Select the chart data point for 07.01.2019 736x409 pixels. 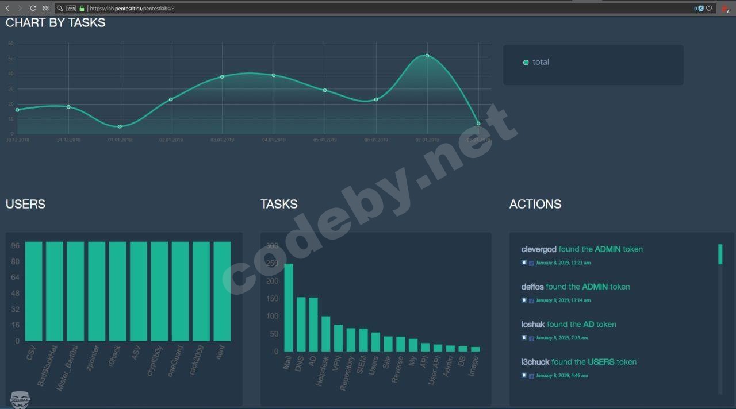click(x=427, y=56)
